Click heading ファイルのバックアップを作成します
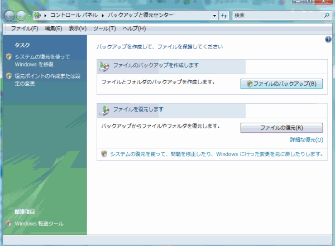335x246 pixels. pos(156,65)
